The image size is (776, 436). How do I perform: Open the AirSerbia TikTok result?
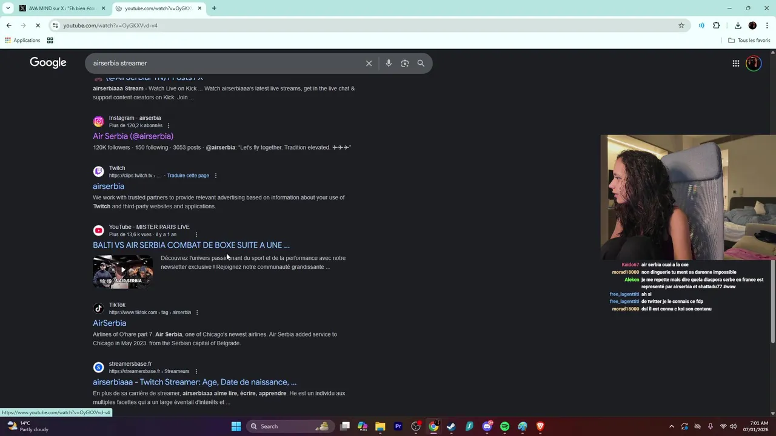(x=109, y=323)
